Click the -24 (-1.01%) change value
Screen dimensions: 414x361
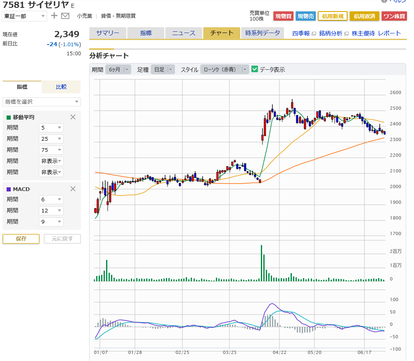[x=64, y=44]
